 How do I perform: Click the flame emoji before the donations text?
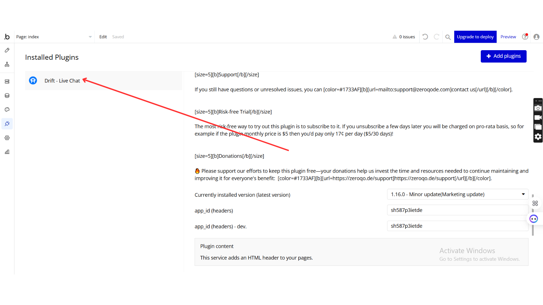(x=197, y=171)
